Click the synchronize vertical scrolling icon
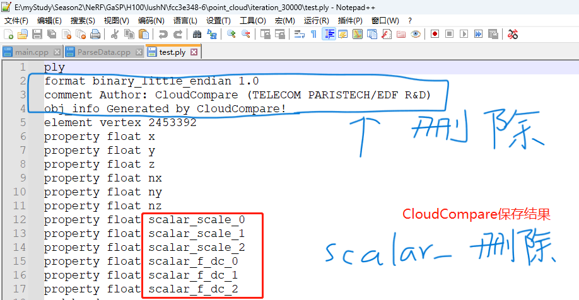Image resolution: width=579 pixels, height=300 pixels. (x=266, y=34)
